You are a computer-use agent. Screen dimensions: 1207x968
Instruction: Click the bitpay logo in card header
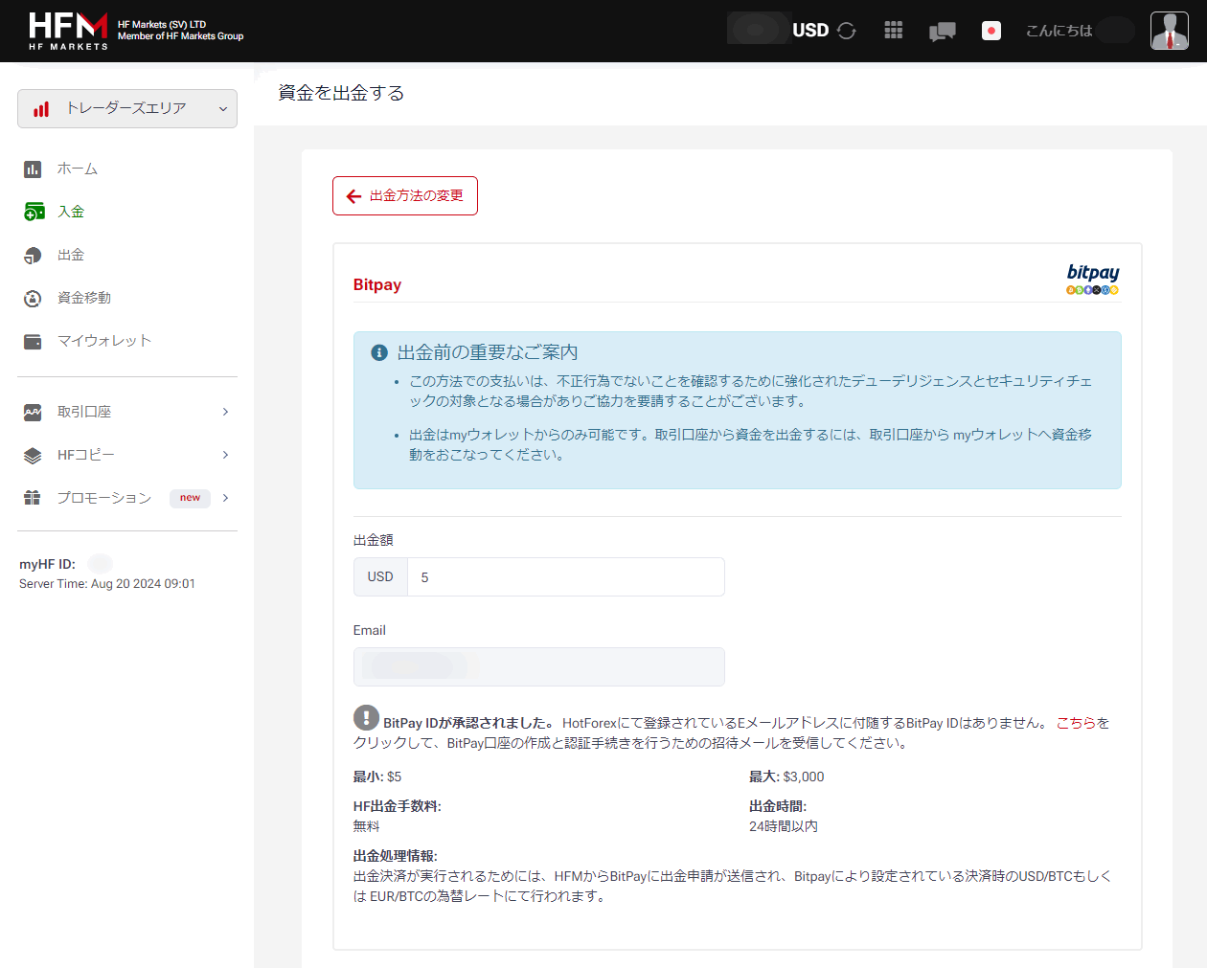click(x=1093, y=279)
